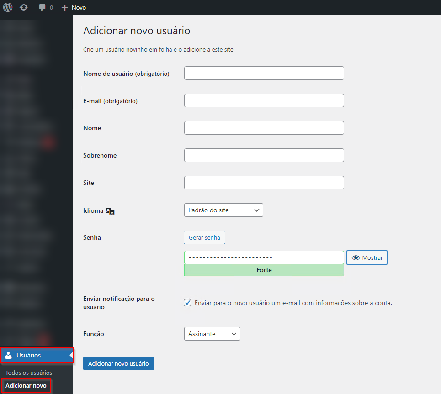Screen dimensions: 441x394
Task: Click the Sobrenome label
Action: (100, 155)
